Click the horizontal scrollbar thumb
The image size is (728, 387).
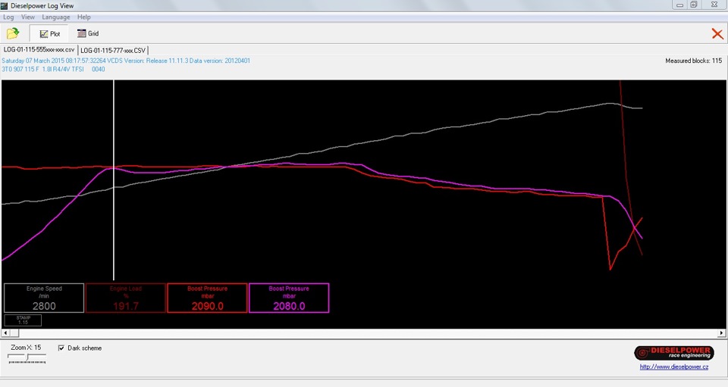pos(14,332)
